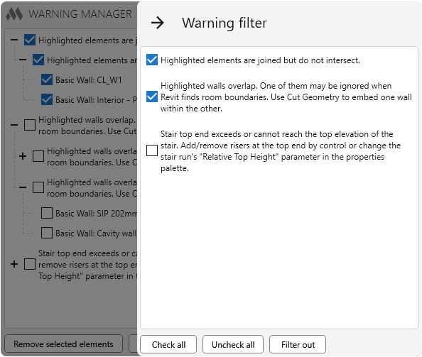Toggle checkbox for Basic Wall: CL_W1
This screenshot has height=357, width=422.
click(47, 79)
